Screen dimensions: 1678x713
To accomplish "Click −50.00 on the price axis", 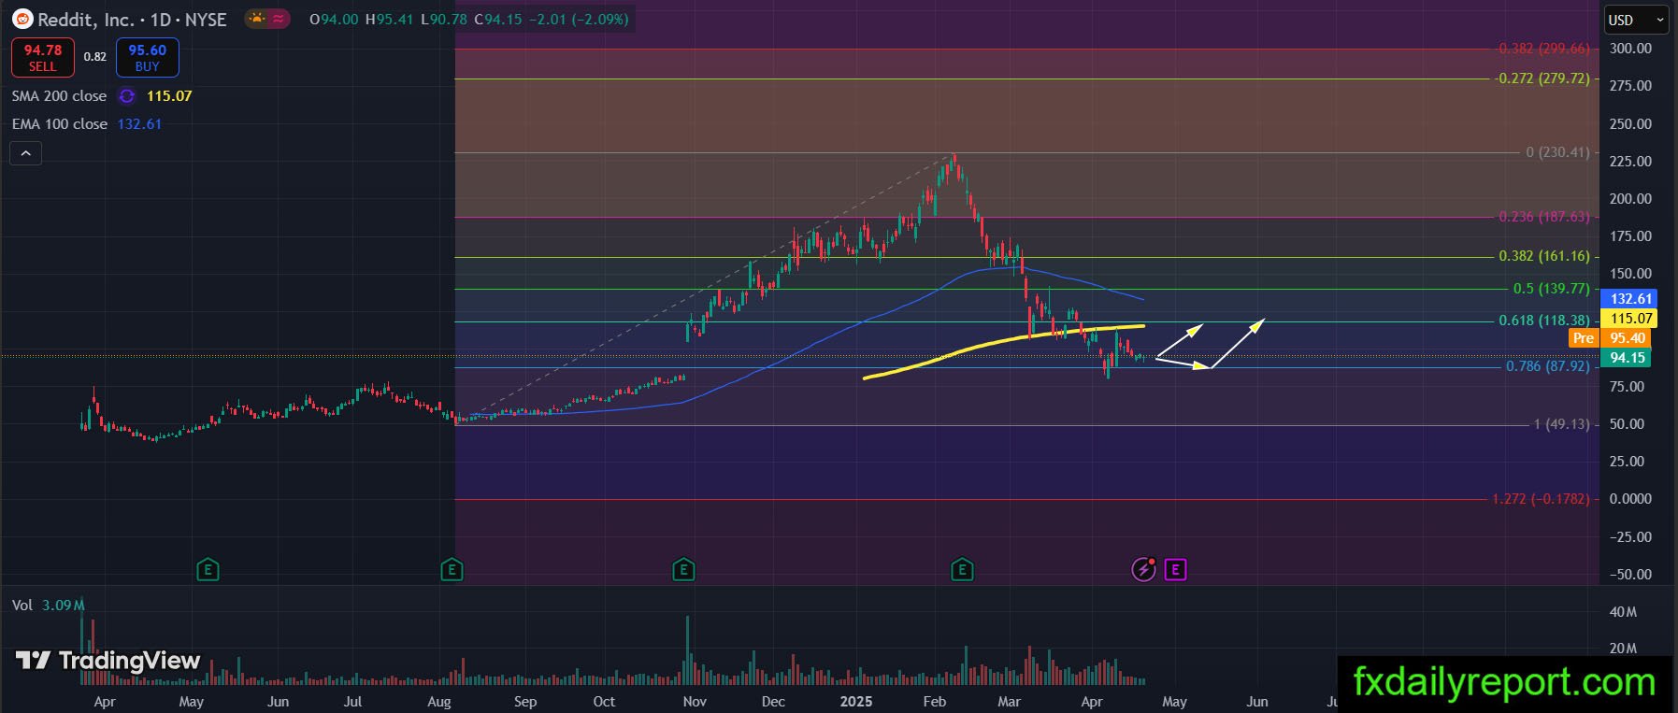I will (x=1630, y=574).
